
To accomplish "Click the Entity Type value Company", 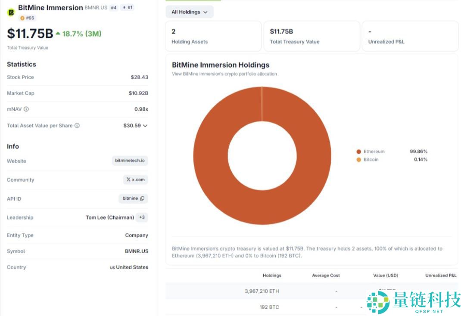I will (x=137, y=235).
